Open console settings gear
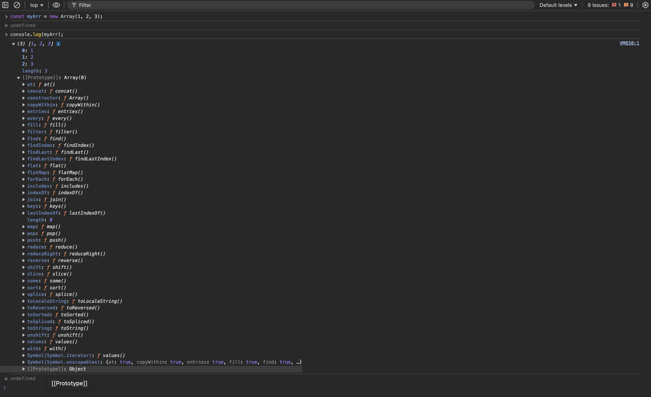 [645, 5]
